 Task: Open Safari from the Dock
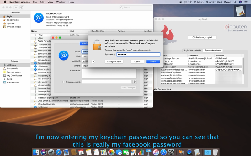(59, 152)
